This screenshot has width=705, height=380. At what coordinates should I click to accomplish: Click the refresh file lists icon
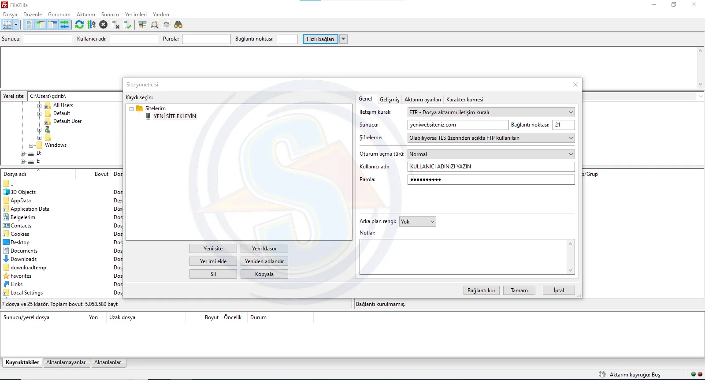pyautogui.click(x=79, y=25)
